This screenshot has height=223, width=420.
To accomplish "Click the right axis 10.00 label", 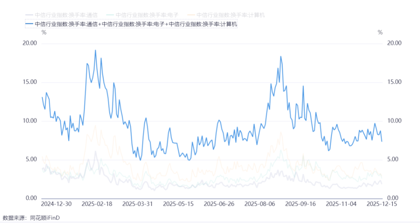I will point(394,121).
